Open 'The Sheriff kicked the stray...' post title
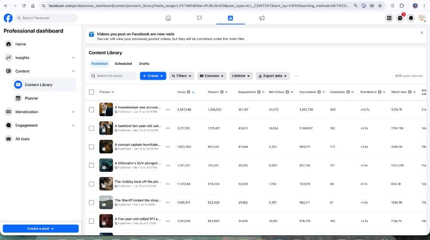Viewport: 430px width, 240px height. point(138,201)
